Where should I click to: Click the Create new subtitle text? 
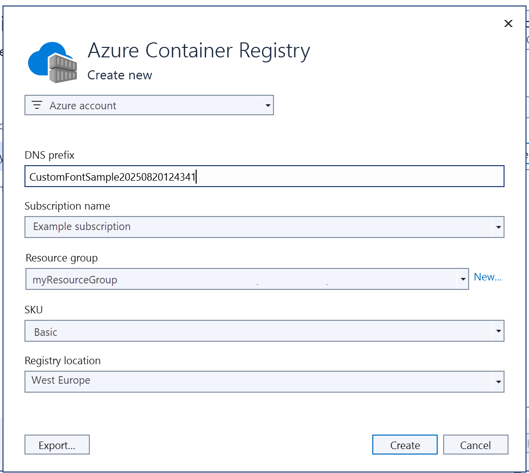pyautogui.click(x=120, y=75)
